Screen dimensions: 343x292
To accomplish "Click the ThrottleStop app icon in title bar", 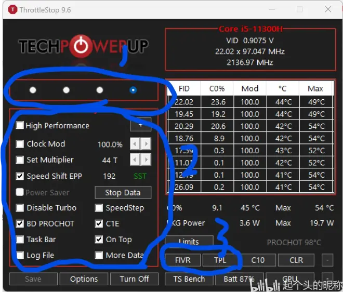I will (12, 10).
